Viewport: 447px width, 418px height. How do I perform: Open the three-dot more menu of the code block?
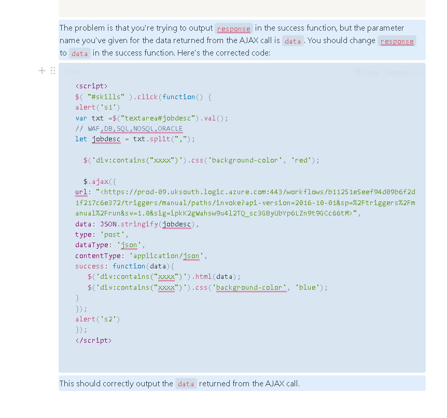416,72
